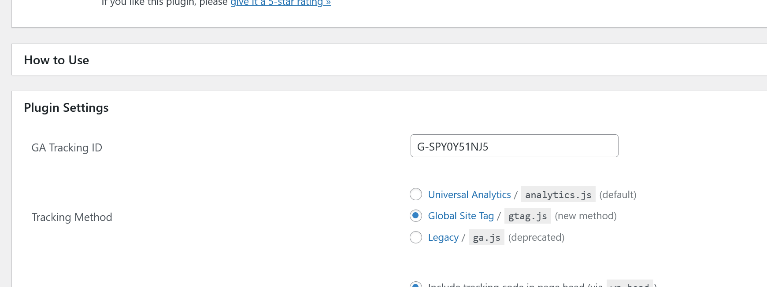
Task: Click the "(new method)" text beside gtag.js
Action: click(x=585, y=216)
